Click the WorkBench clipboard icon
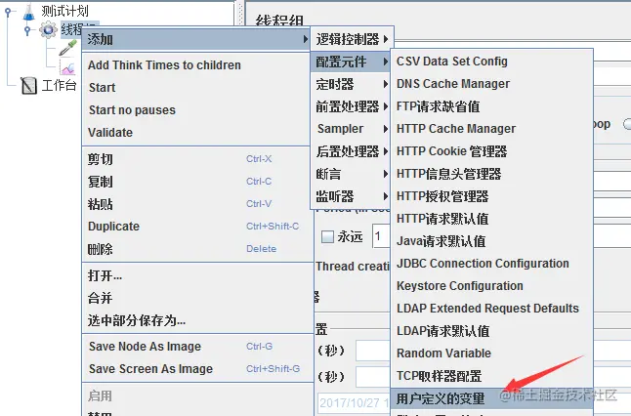 [x=28, y=85]
